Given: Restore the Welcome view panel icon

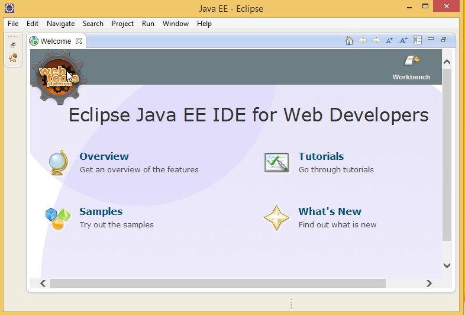Looking at the screenshot, I should [444, 40].
